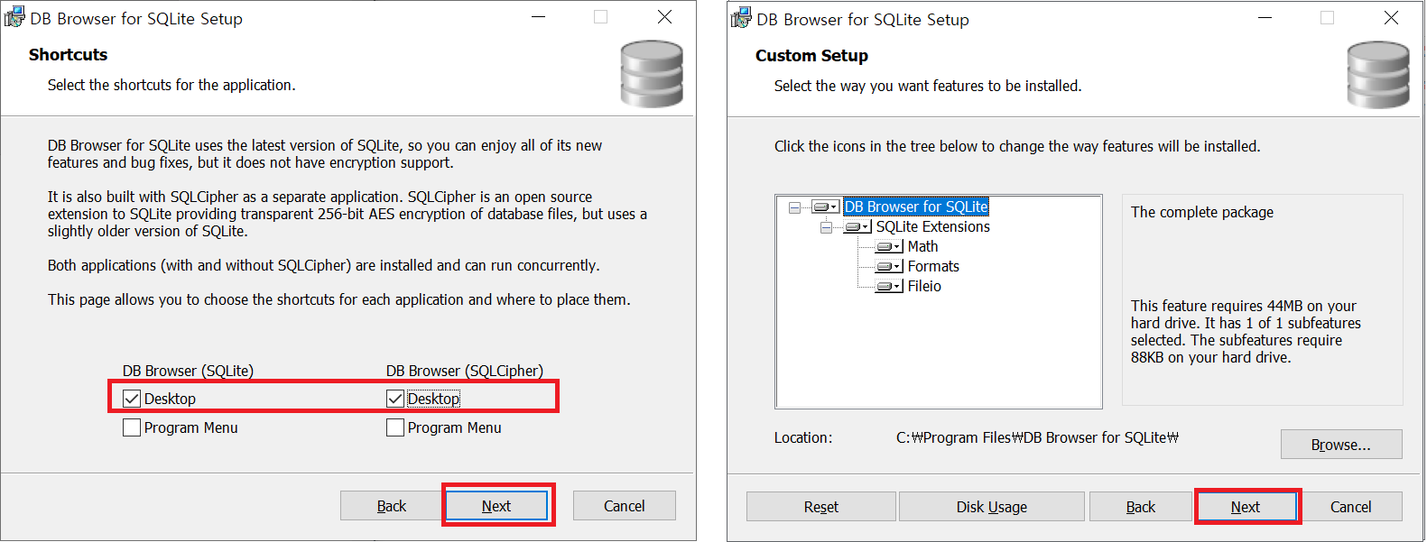The image size is (1427, 542).
Task: Open the Fileio feature install-option icon
Action: coord(889,286)
